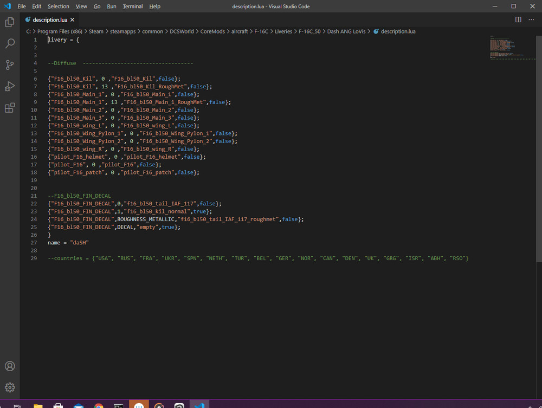Open the Explorer view in activity bar
Image resolution: width=542 pixels, height=408 pixels.
click(10, 23)
